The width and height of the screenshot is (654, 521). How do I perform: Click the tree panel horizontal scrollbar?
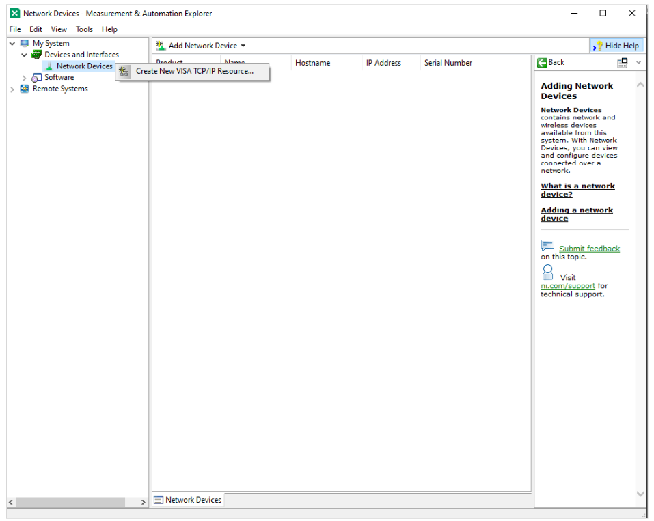click(70, 502)
